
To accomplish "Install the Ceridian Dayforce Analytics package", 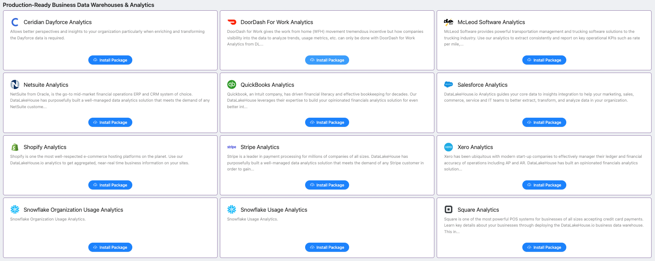I will 110,60.
